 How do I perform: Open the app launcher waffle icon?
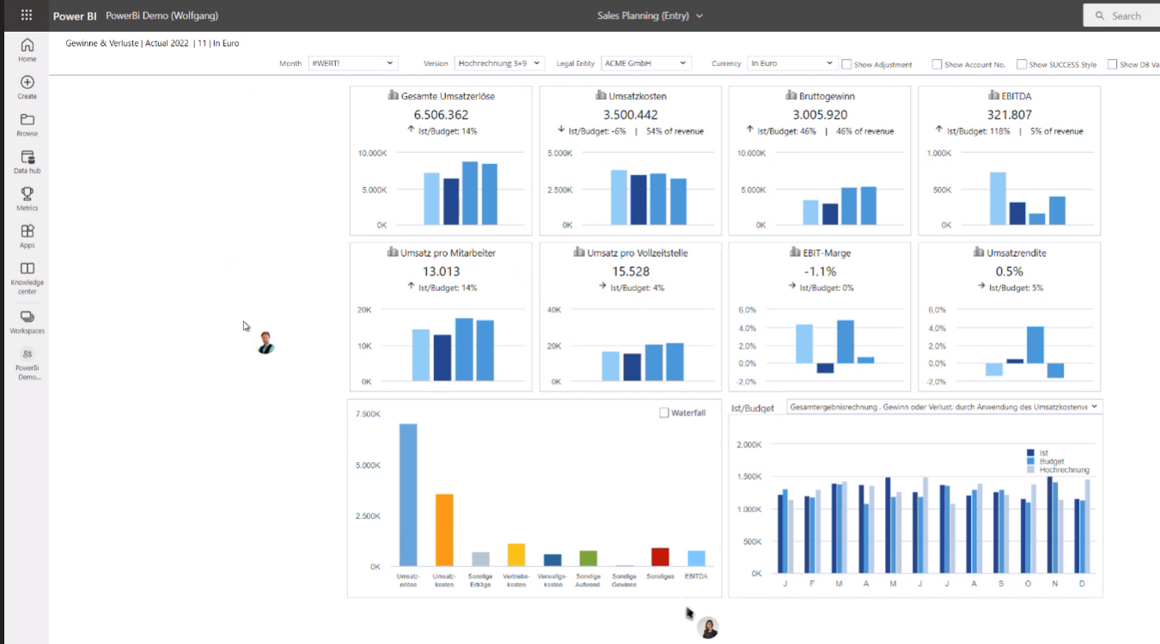click(x=27, y=15)
